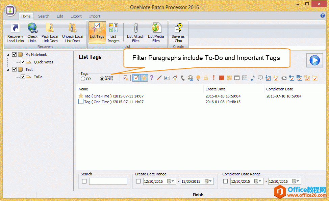Open the Check Links tool

point(32,28)
